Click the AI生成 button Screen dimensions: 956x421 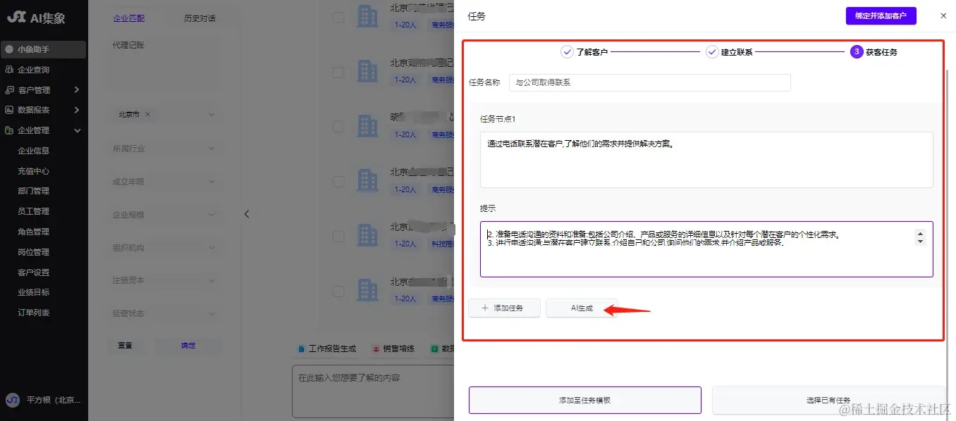tap(582, 308)
